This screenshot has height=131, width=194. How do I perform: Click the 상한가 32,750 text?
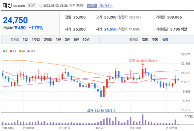tap(129, 17)
